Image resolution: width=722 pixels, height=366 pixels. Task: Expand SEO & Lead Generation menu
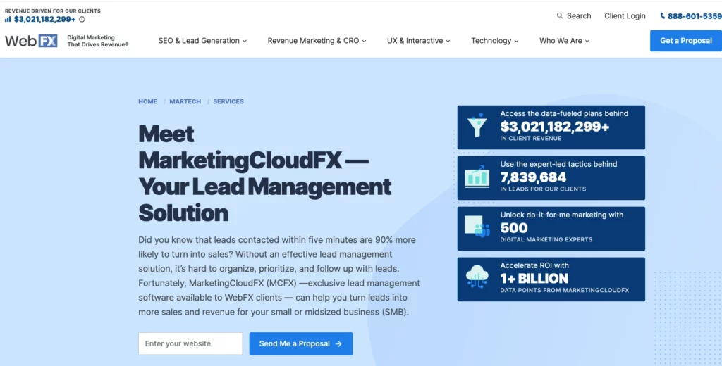(x=202, y=40)
